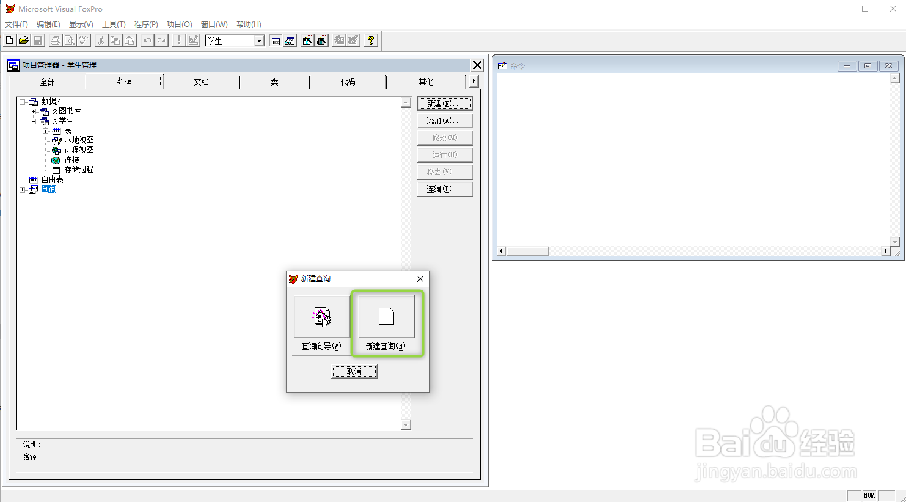Click the 连编(D)... button
Image resolution: width=906 pixels, height=502 pixels.
coord(445,189)
